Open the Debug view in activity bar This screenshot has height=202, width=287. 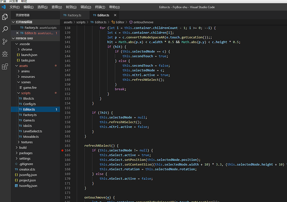coord(5,54)
